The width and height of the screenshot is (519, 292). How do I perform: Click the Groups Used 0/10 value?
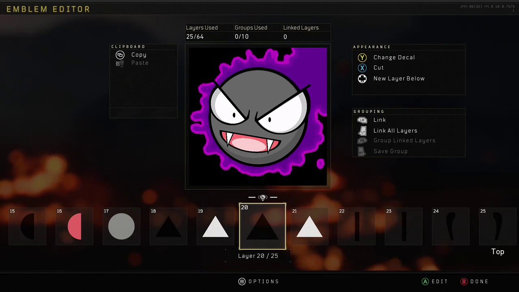242,36
